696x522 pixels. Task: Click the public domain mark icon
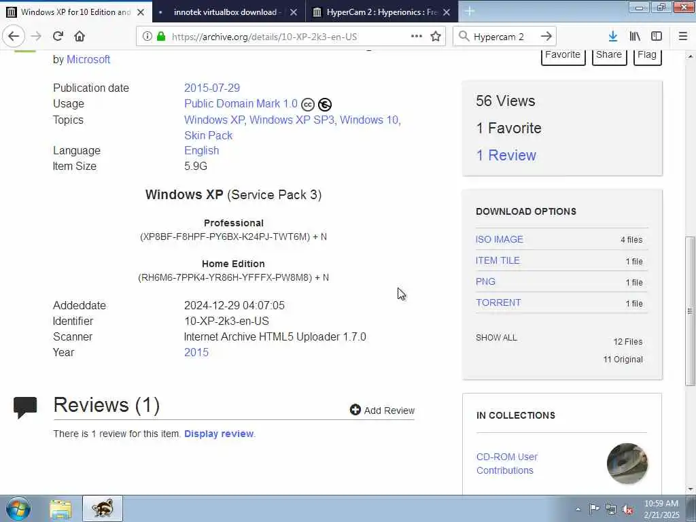pos(325,104)
